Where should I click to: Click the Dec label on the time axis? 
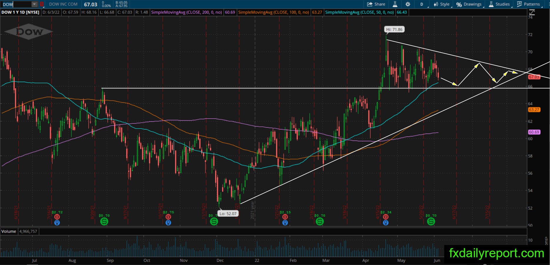tap(220, 261)
